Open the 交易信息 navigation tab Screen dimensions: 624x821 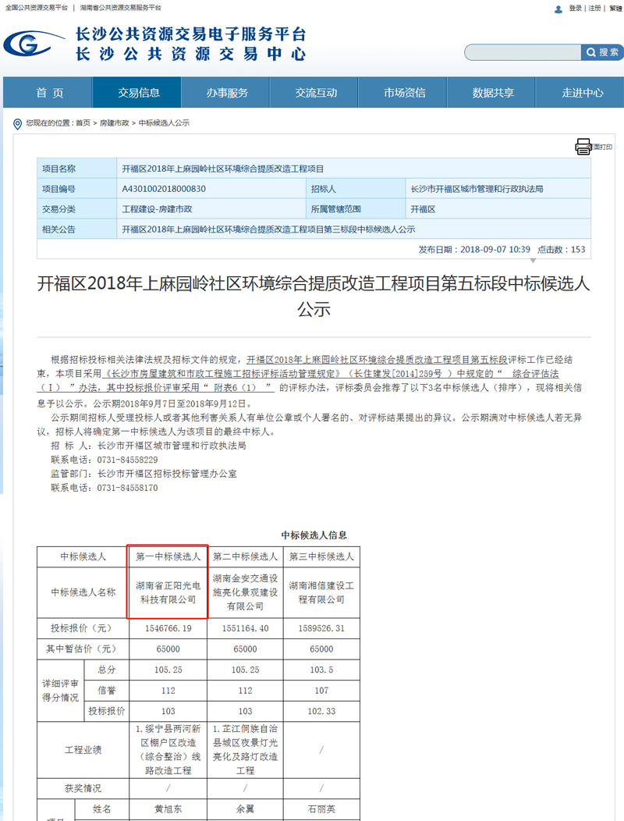[x=138, y=93]
